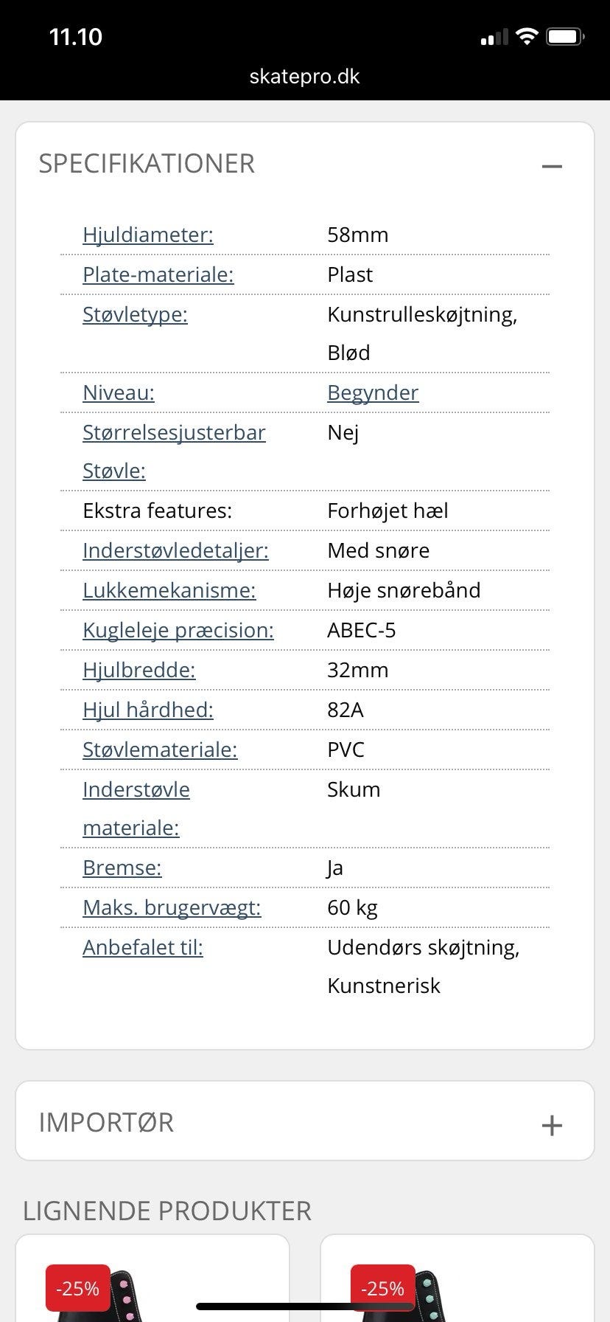Viewport: 610px width, 1322px height.
Task: Open the Bremse link
Action: click(x=122, y=868)
